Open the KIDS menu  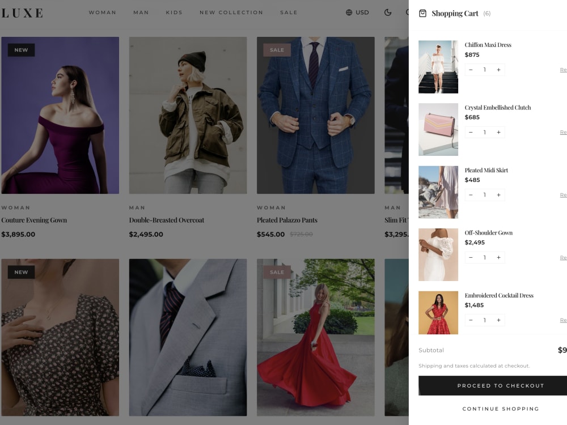pos(174,12)
